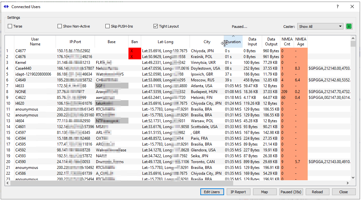Click the blue app icon in title bar

pyautogui.click(x=6, y=6)
